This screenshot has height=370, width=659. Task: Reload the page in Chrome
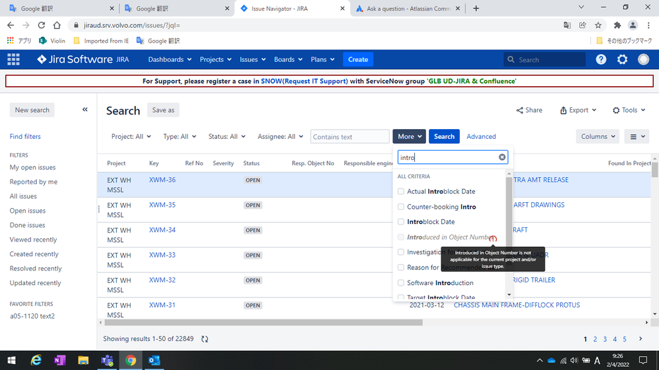[41, 25]
